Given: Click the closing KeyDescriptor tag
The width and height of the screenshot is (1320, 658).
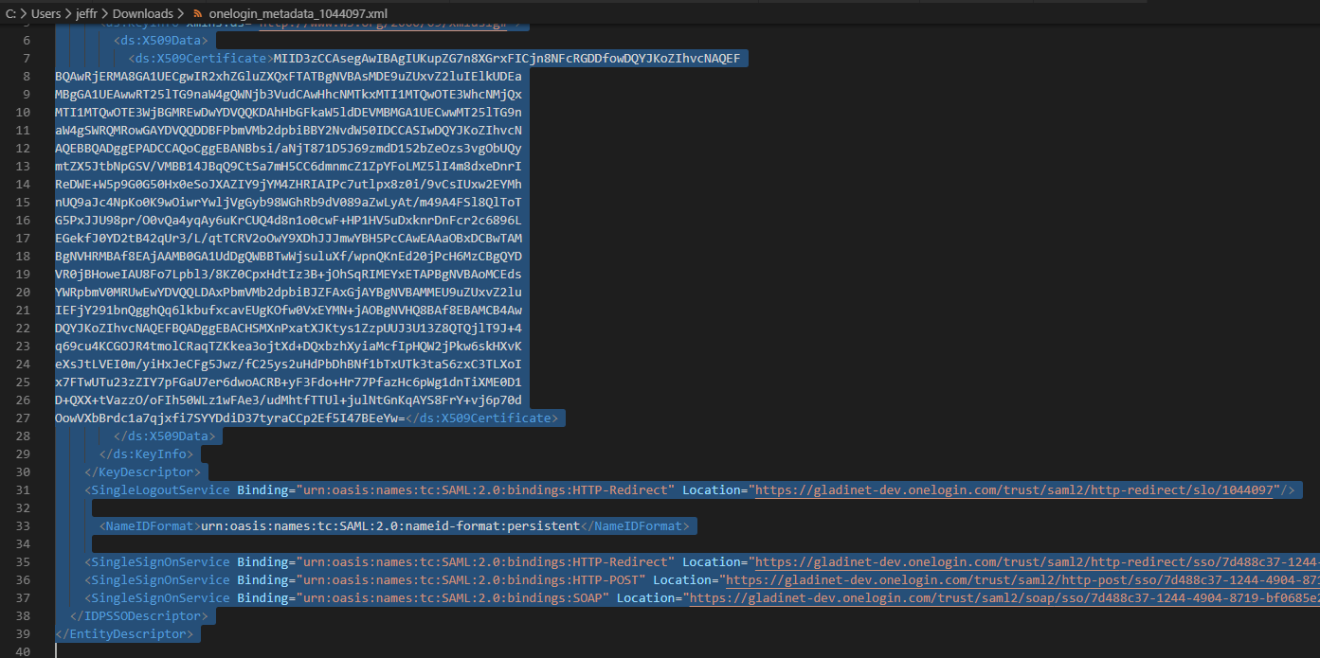Looking at the screenshot, I should tap(144, 471).
